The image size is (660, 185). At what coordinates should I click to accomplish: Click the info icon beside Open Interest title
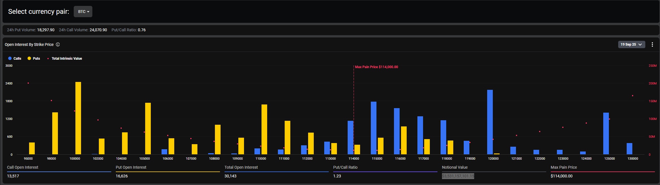58,44
